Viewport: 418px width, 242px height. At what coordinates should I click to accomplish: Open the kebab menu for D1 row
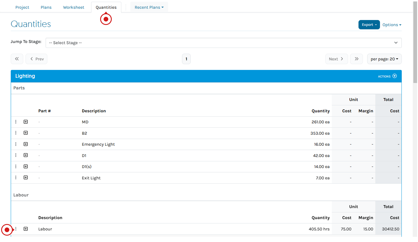point(16,155)
